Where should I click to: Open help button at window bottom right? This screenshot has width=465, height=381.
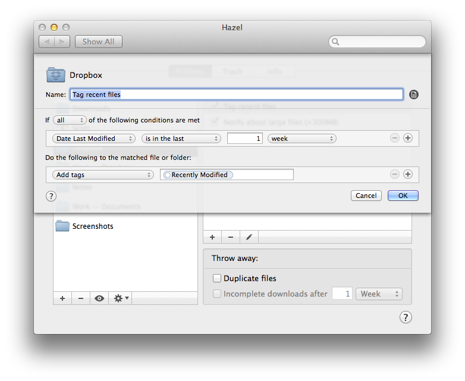coord(406,317)
